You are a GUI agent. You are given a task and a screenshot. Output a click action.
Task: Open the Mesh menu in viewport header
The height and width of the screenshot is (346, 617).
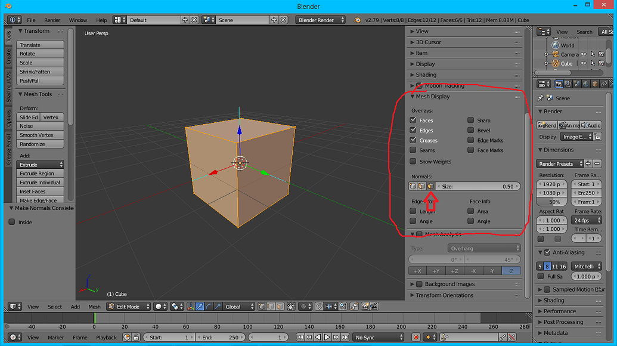pos(94,307)
